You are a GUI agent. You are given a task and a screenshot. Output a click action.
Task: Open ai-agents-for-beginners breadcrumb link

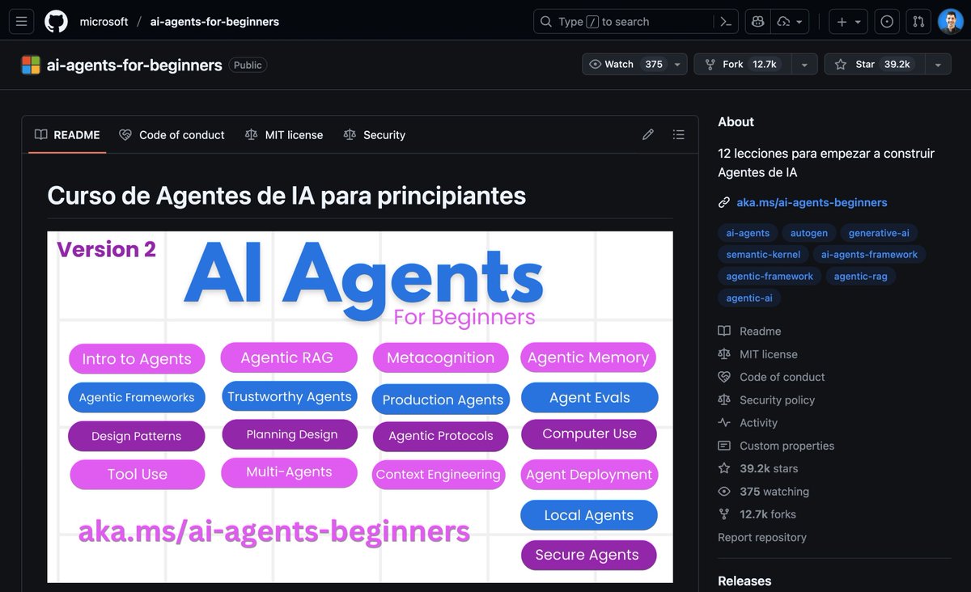(214, 22)
